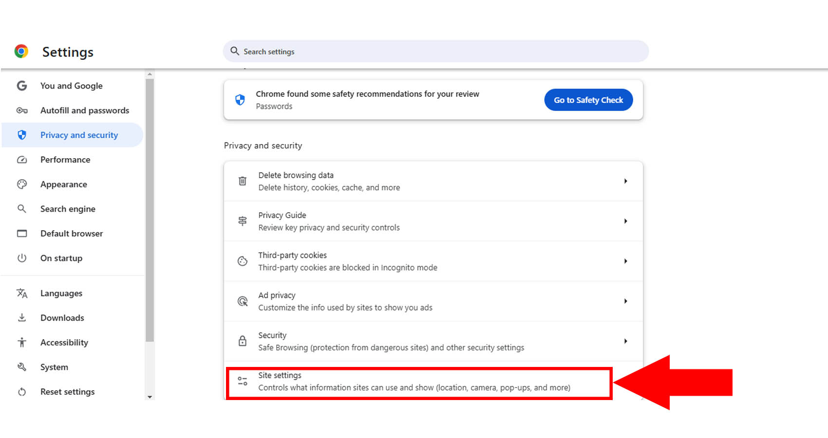
Task: Click the padlock icon next to Security
Action: (242, 341)
